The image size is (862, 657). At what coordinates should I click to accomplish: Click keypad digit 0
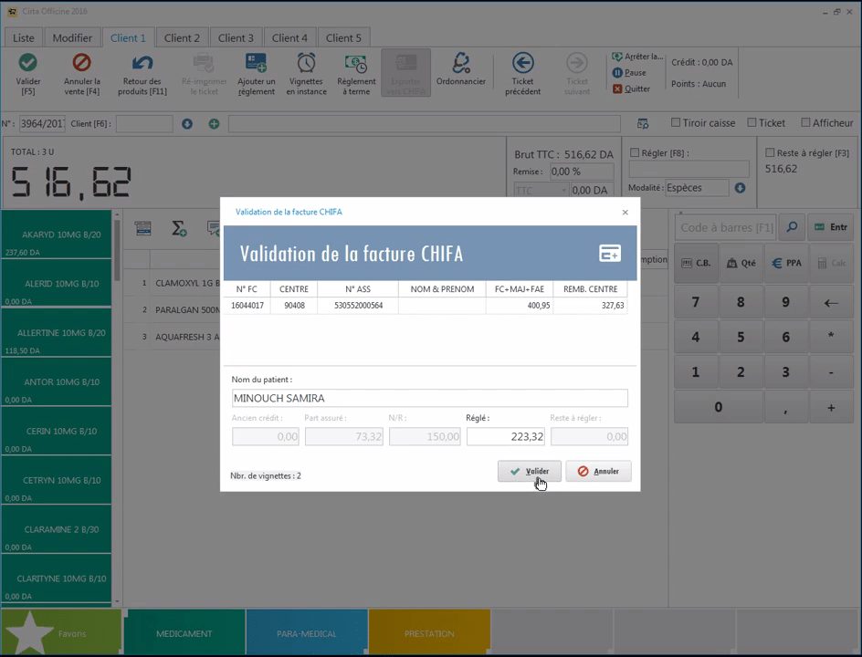pyautogui.click(x=719, y=408)
